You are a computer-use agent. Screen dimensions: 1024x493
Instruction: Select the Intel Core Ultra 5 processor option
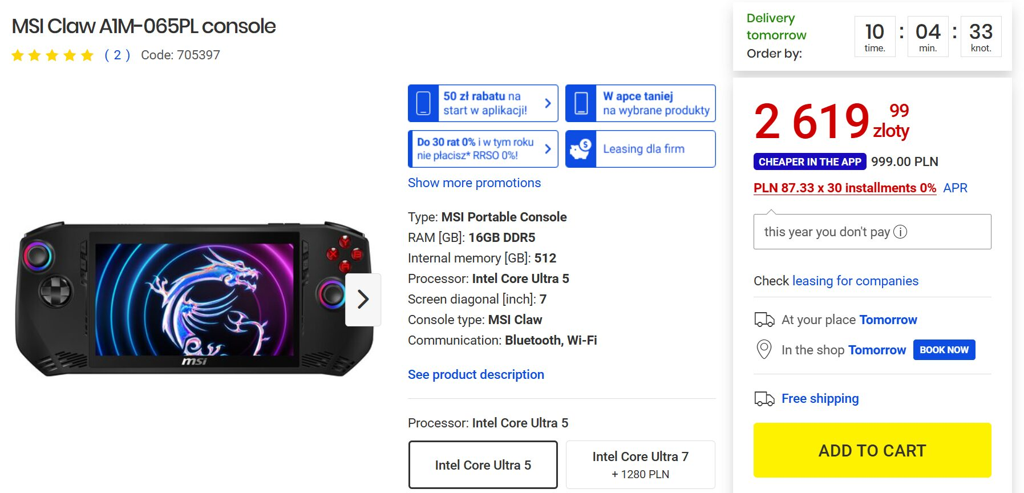pos(483,464)
